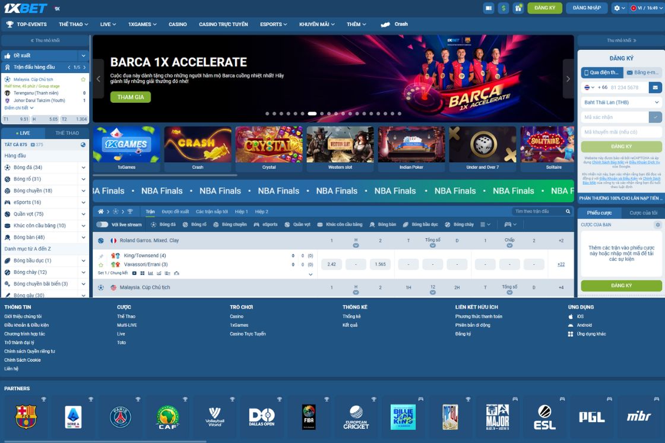Screen dimensions: 665x443
Task: Open the Baht Thái Lan currency dropdown
Action: pos(621,102)
